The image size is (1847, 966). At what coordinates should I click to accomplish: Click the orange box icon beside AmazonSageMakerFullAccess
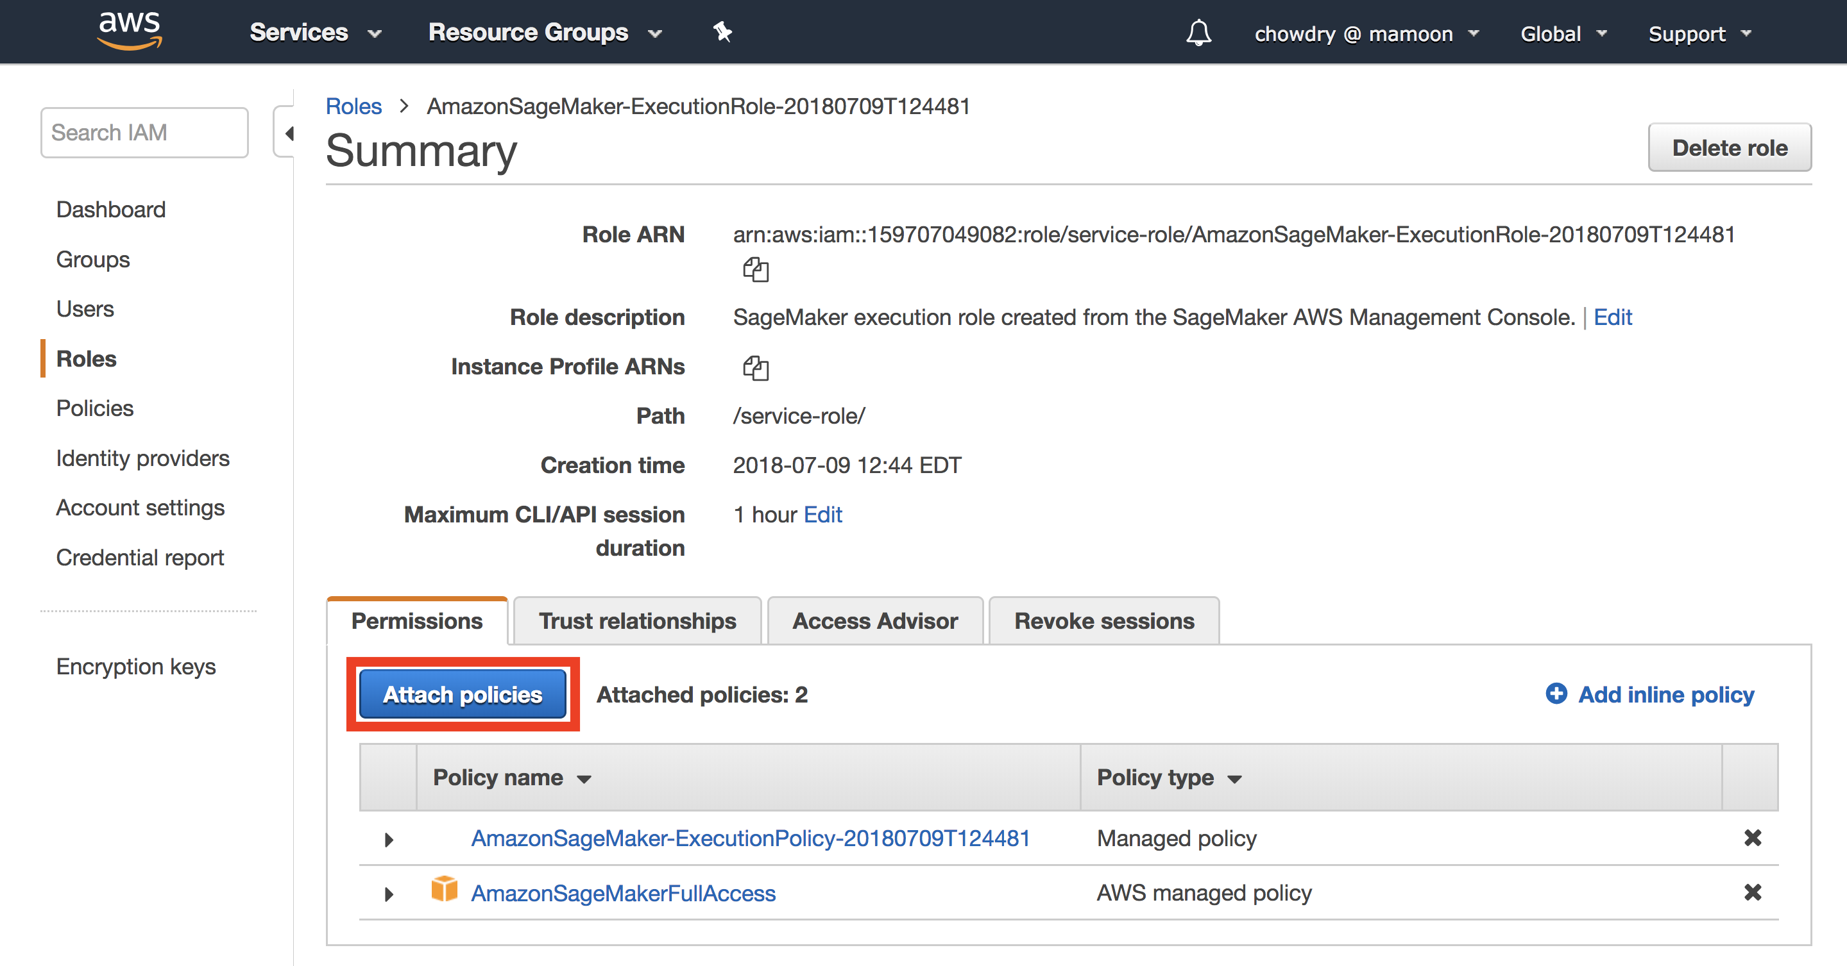[444, 888]
